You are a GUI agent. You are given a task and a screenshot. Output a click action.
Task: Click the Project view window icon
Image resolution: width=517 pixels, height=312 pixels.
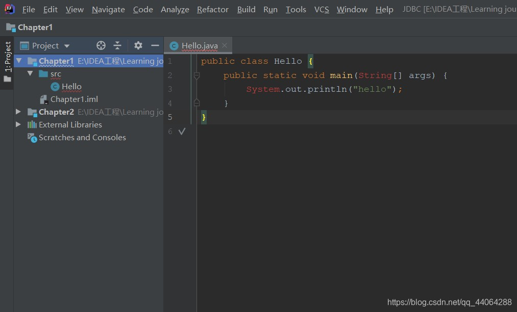(x=24, y=45)
